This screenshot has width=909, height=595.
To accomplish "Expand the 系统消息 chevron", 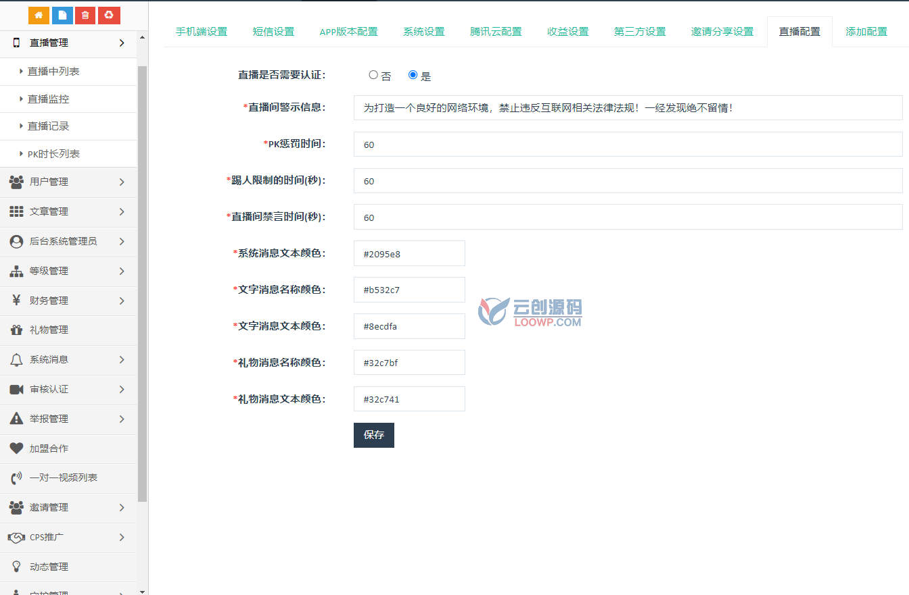I will click(122, 359).
